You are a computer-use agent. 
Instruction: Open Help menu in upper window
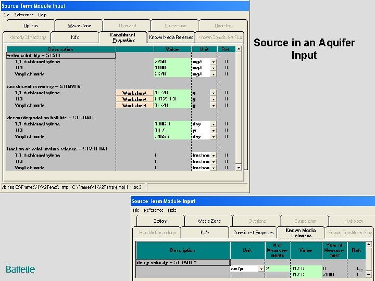click(x=42, y=15)
